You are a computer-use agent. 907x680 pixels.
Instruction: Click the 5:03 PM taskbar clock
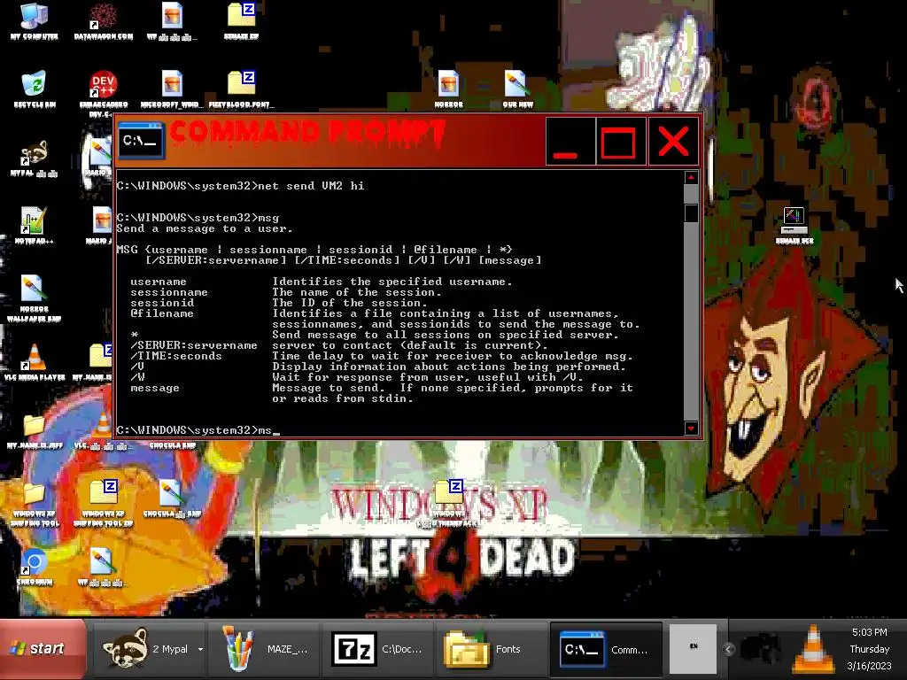tap(869, 632)
